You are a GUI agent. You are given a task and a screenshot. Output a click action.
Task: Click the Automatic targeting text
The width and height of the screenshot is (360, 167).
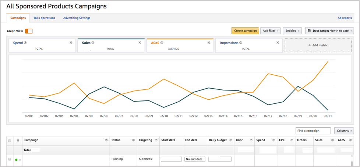tap(145, 159)
